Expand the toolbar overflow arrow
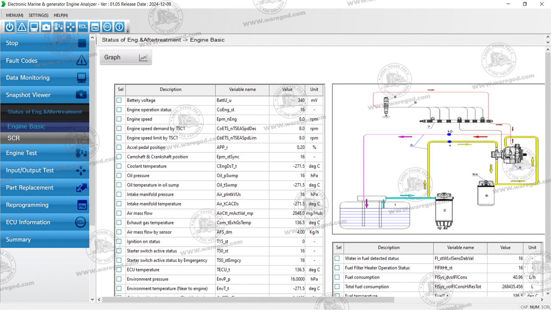Viewport: 551px width, 310px height. click(x=128, y=31)
